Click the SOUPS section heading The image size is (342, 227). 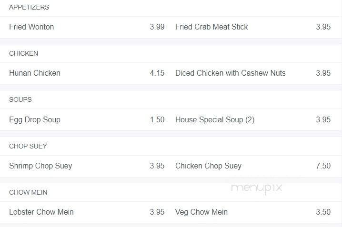point(20,100)
